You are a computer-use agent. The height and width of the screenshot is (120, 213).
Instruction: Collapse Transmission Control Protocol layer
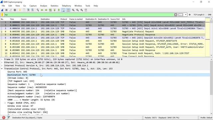[2, 69]
